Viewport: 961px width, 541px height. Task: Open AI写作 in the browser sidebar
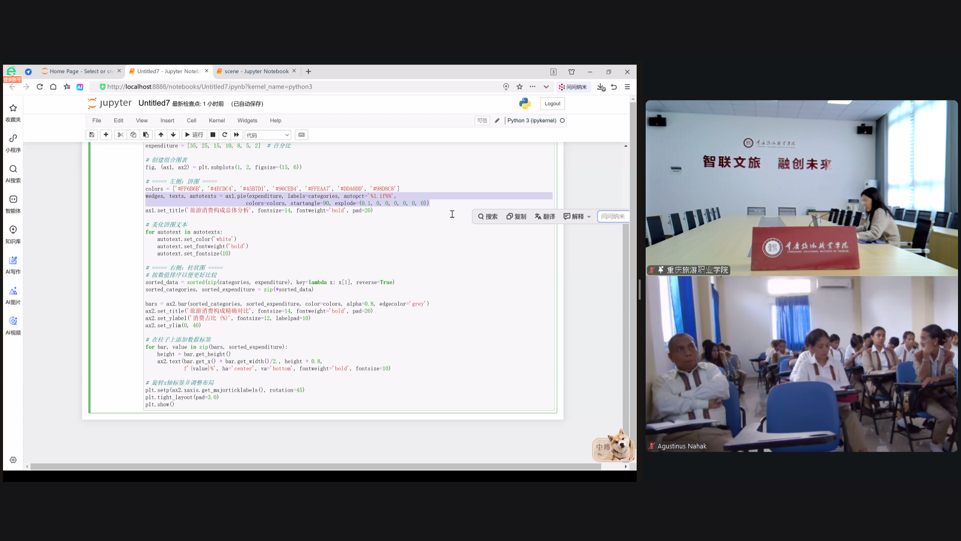coord(13,264)
